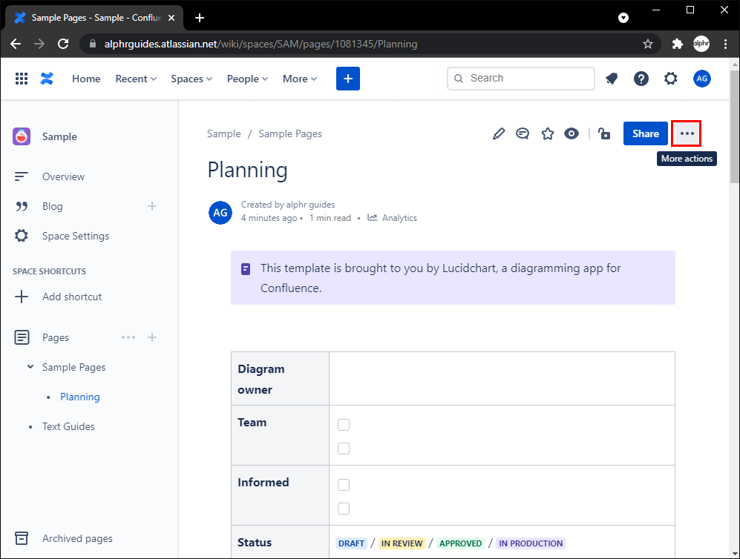Click the Sample Pages breadcrumb link
Screen dimensions: 740x559
tap(290, 134)
